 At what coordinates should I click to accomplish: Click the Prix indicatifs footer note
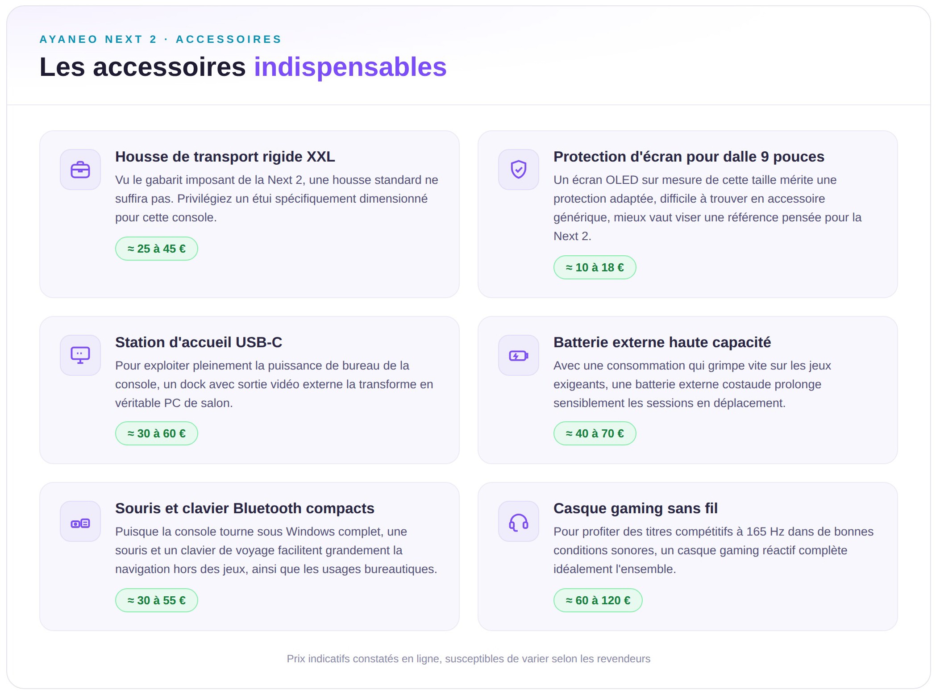pos(469,659)
